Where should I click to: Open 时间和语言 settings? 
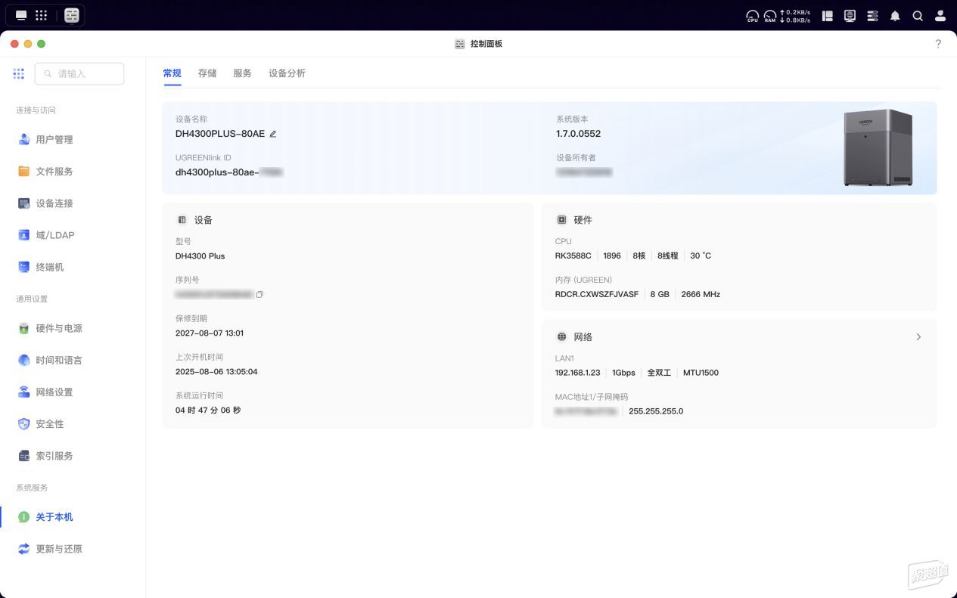59,360
